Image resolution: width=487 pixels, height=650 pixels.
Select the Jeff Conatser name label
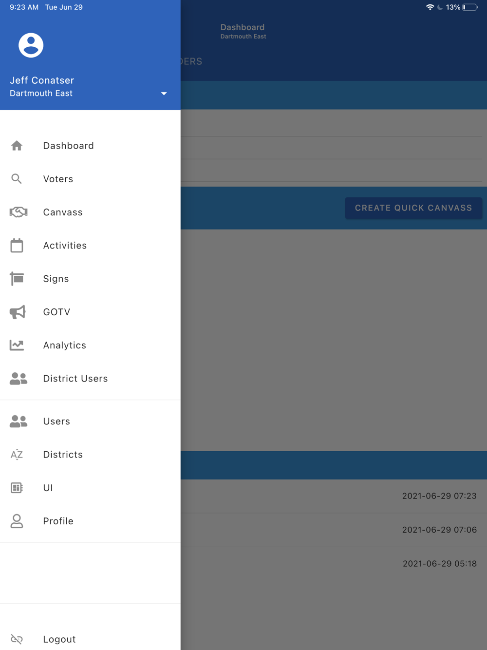click(42, 80)
